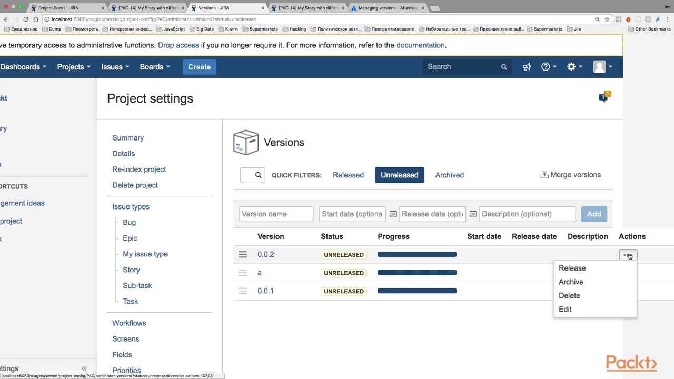Click the Merge versions icon link

[570, 175]
